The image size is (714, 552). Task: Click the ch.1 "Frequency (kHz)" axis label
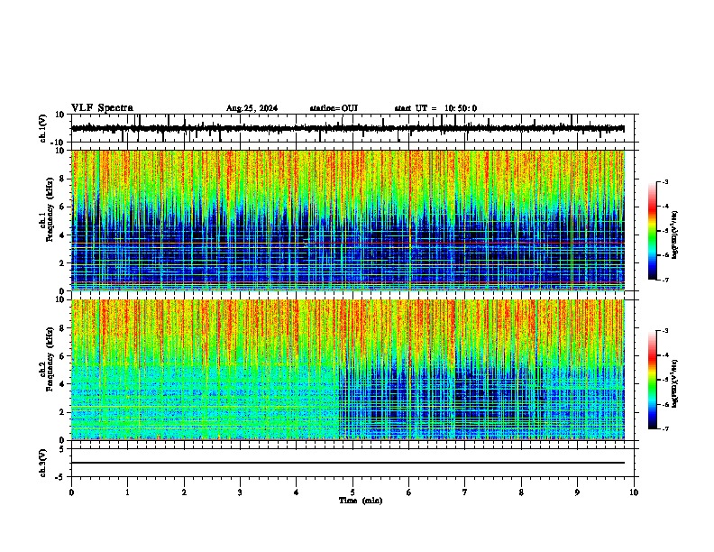(x=50, y=210)
